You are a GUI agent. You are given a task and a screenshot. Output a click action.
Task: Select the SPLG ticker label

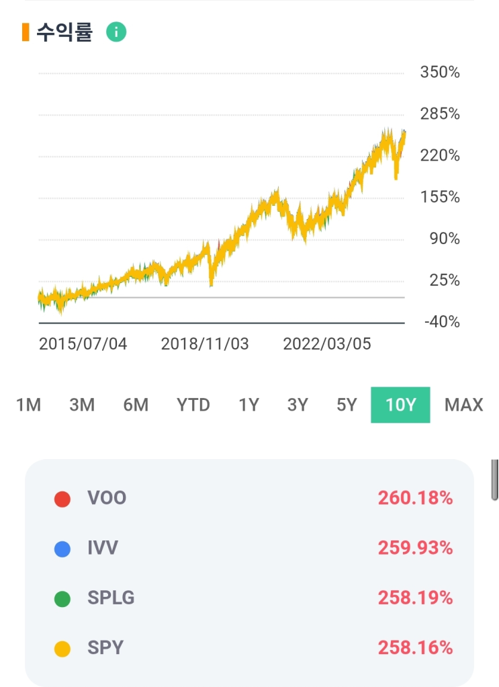111,598
